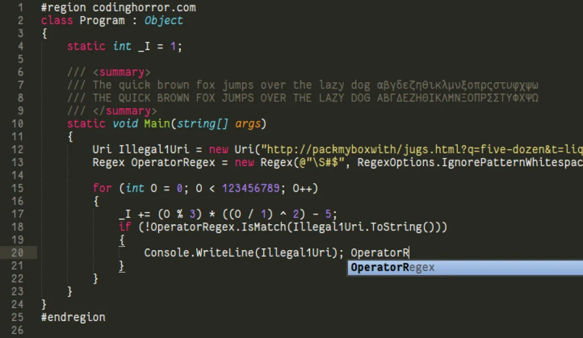Click the number 123456789 in for loop
The width and height of the screenshot is (583, 338).
[x=250, y=188]
